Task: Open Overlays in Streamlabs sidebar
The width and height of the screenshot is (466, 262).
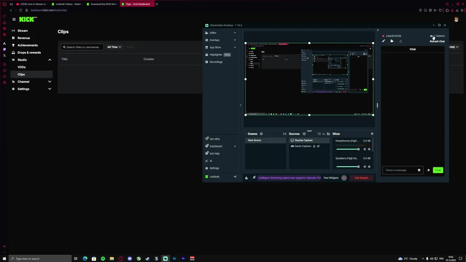Action: 214,40
